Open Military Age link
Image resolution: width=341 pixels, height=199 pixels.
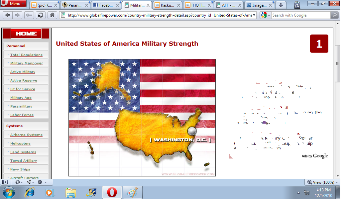[21, 98]
